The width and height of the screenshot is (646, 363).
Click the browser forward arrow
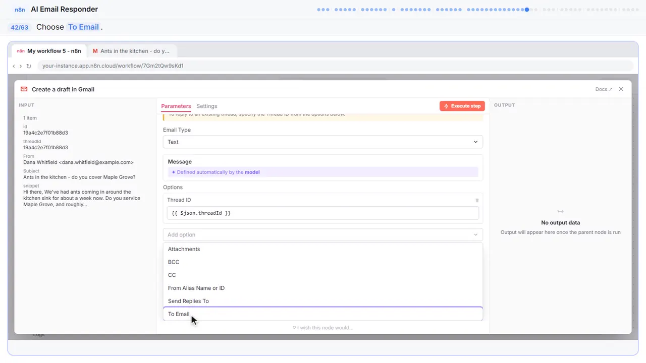pyautogui.click(x=21, y=66)
